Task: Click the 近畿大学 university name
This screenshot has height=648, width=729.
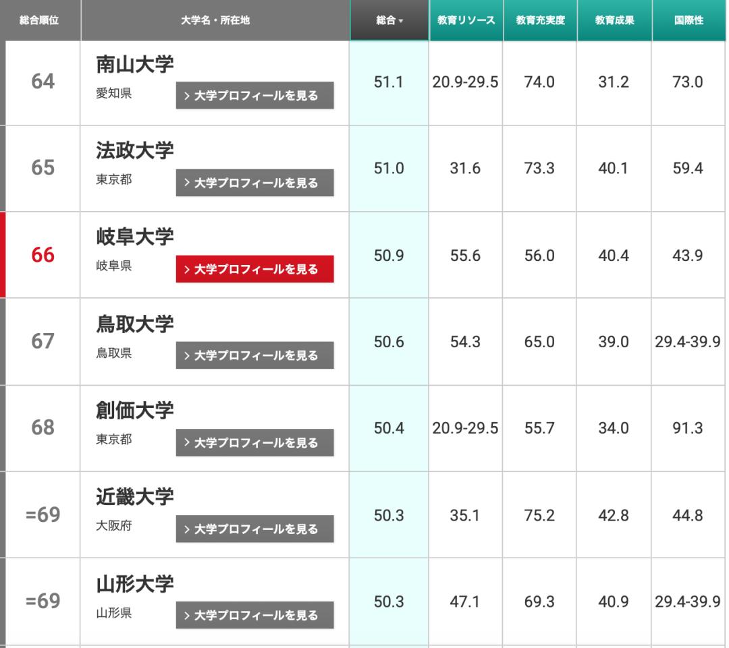Action: click(x=135, y=497)
